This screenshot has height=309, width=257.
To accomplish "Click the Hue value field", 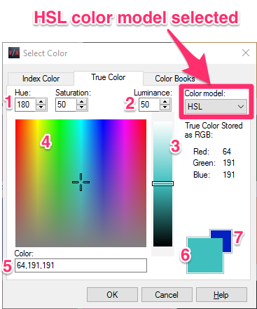I will pyautogui.click(x=25, y=105).
